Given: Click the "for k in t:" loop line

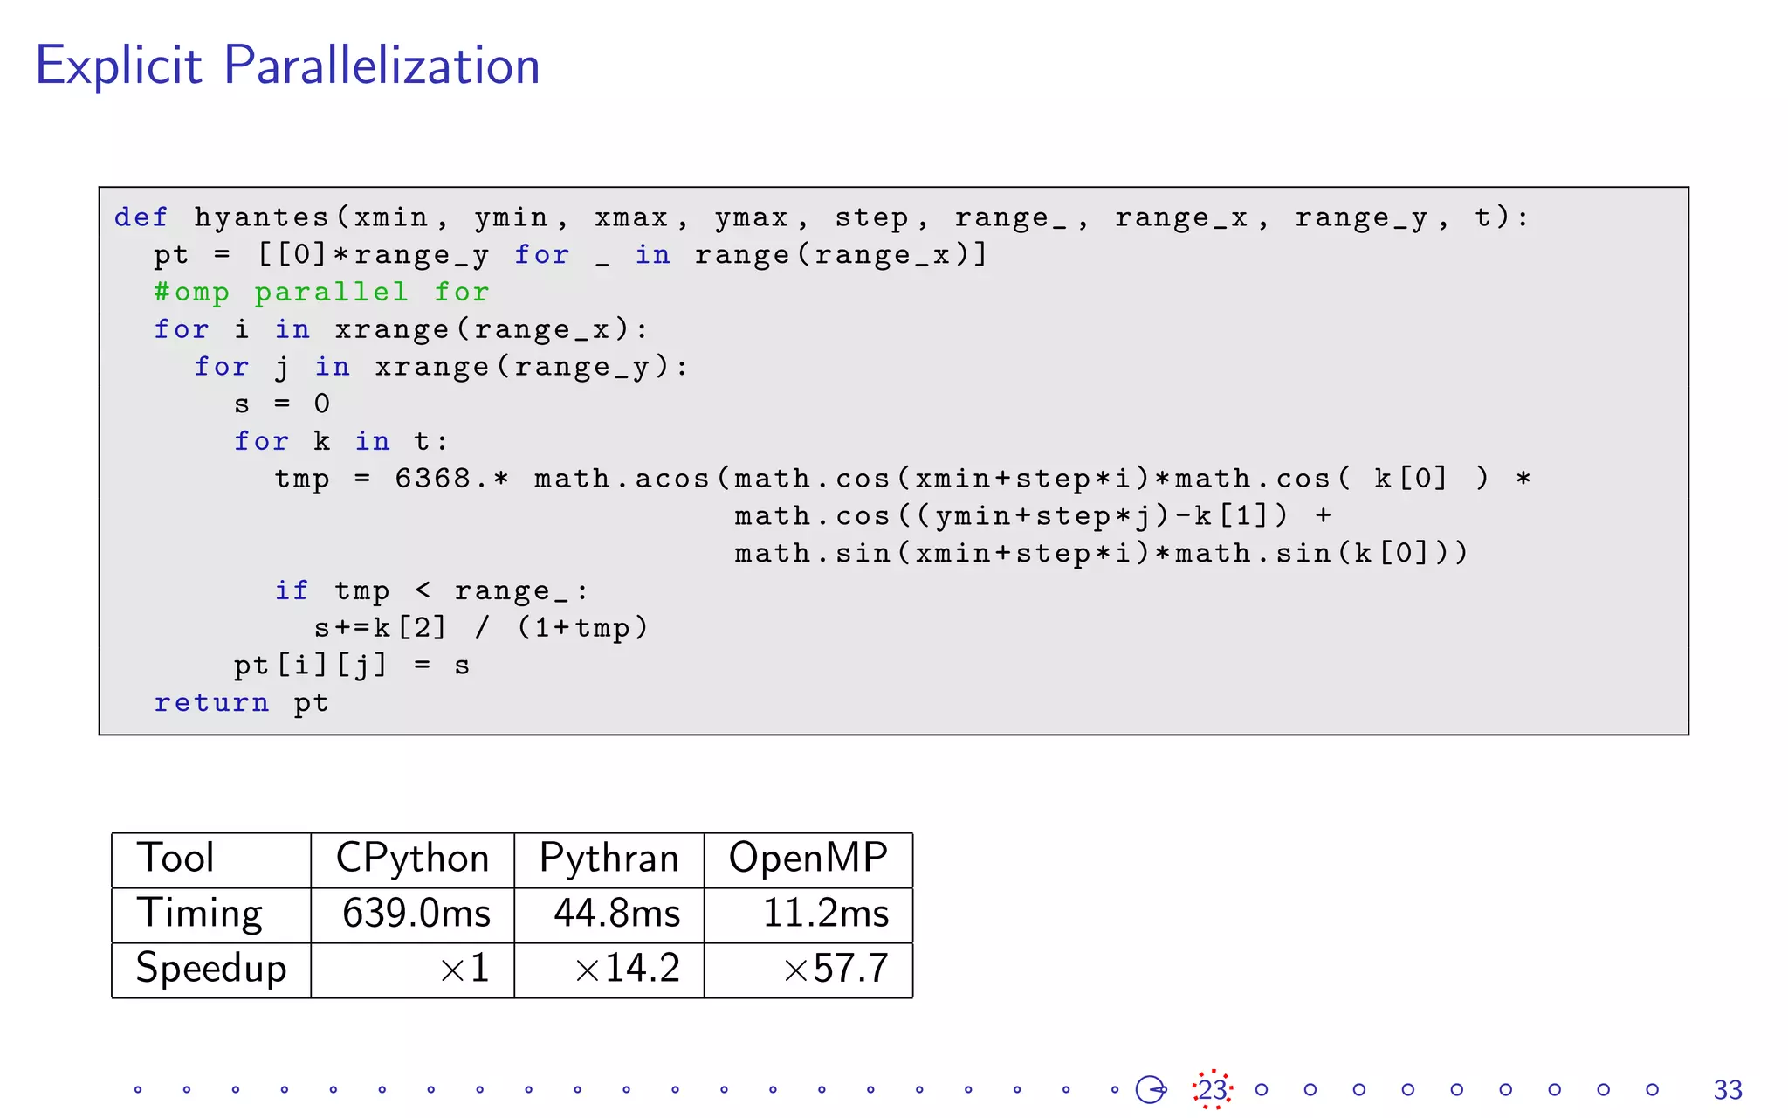Looking at the screenshot, I should [x=341, y=441].
